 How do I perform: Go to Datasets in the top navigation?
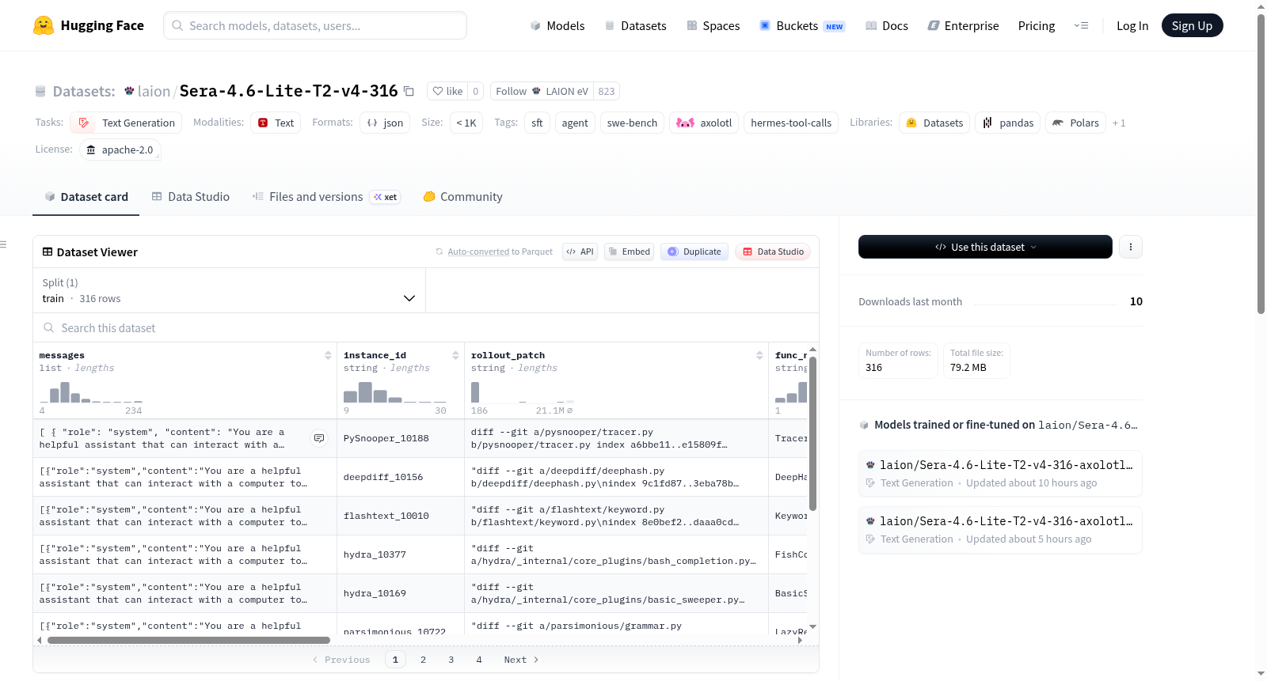[635, 25]
